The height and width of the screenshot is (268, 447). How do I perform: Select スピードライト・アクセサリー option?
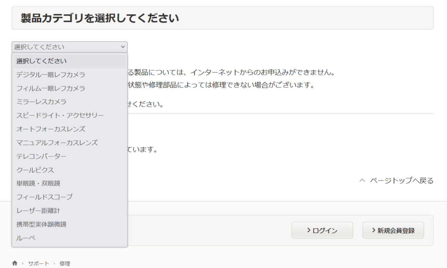point(60,115)
